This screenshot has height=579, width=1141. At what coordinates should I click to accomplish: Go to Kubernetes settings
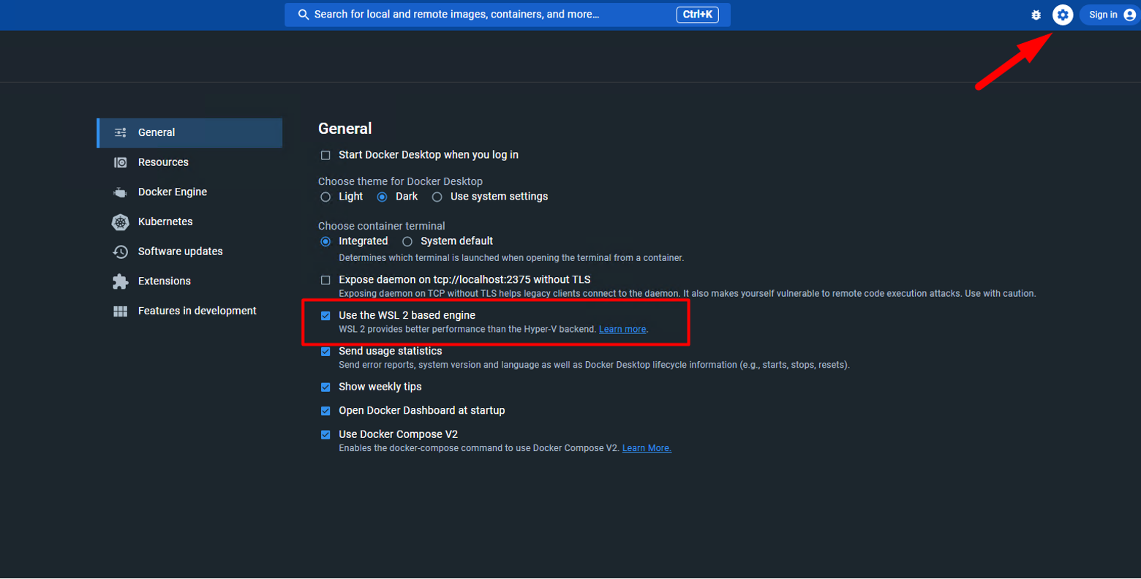click(189, 222)
